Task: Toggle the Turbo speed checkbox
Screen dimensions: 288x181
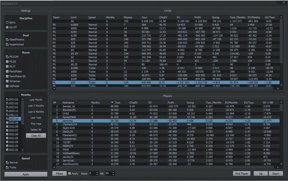Action: click(7, 167)
